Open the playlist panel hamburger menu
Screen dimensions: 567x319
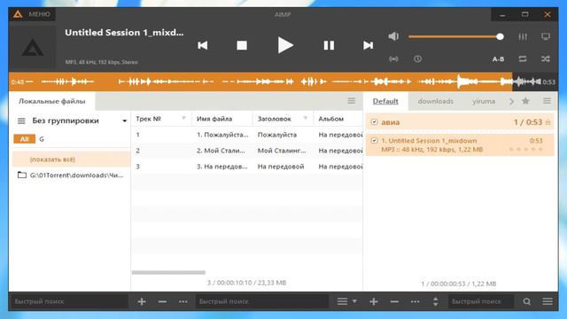[x=547, y=101]
